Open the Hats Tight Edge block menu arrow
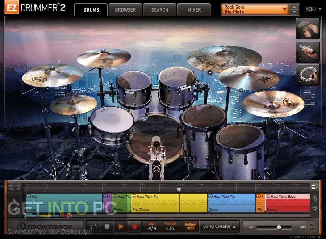 click(268, 196)
